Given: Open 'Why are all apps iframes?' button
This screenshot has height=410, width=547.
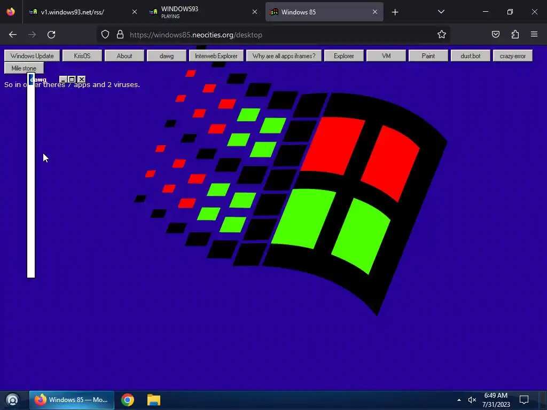Looking at the screenshot, I should point(284,56).
